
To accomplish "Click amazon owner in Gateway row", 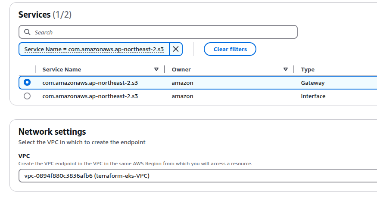I will pos(183,83).
